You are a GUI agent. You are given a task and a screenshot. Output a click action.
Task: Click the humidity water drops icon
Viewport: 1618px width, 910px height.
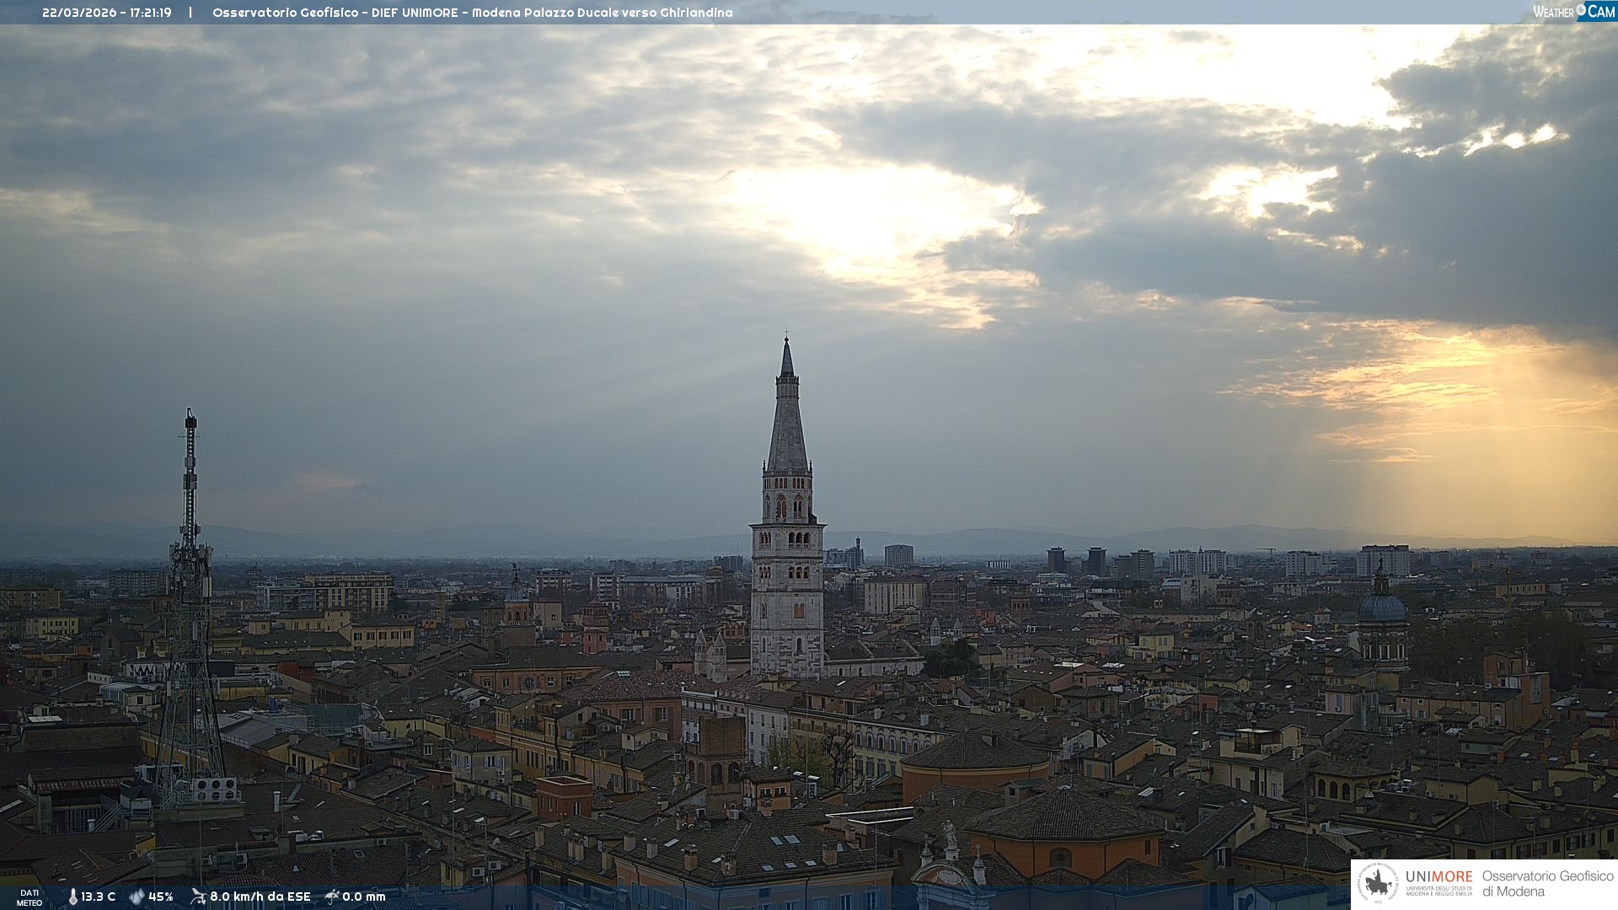click(x=137, y=897)
